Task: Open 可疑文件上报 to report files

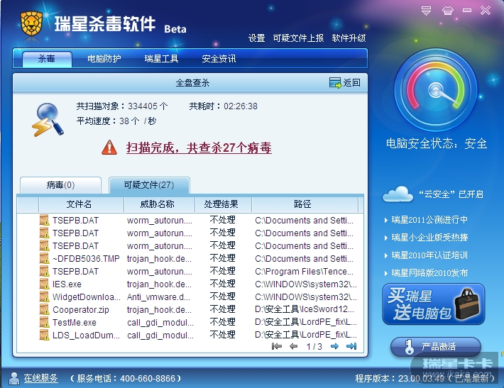Action: coord(298,38)
